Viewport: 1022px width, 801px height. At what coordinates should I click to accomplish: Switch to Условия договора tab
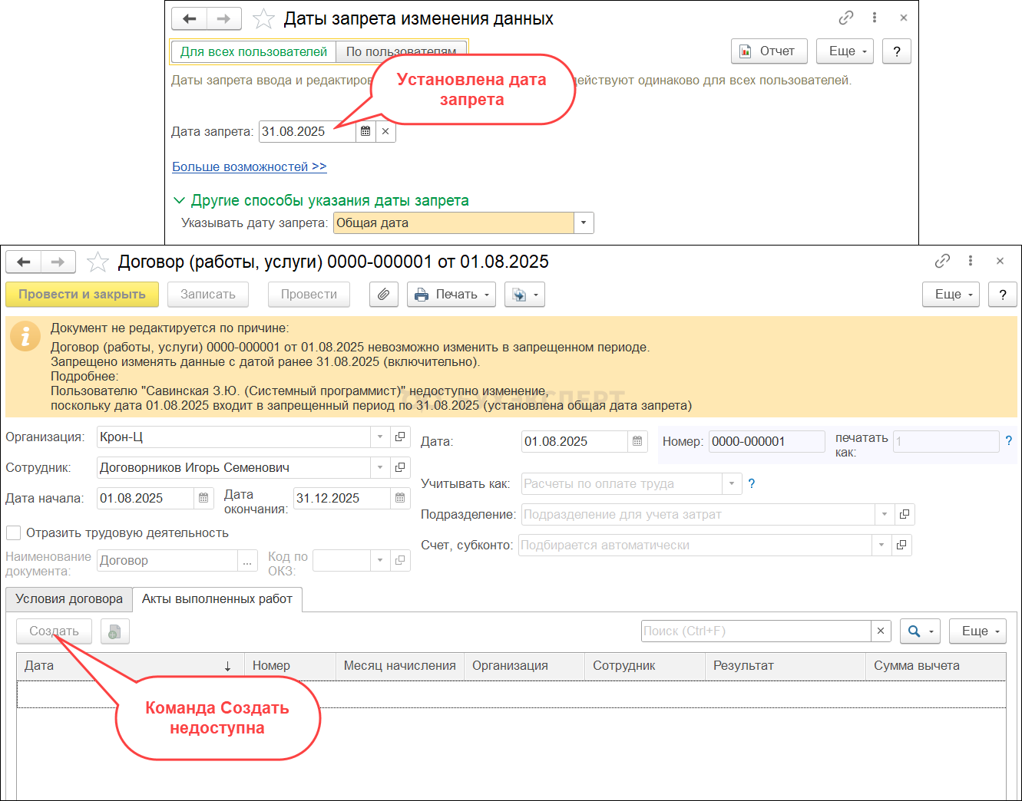point(69,599)
